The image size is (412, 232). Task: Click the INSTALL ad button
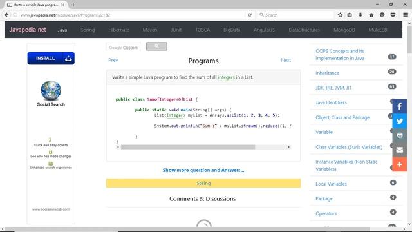pyautogui.click(x=51, y=58)
